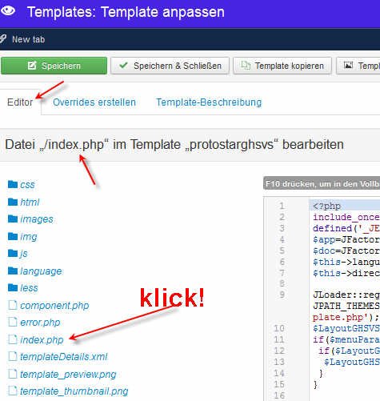Click the F10 drücken fullscreen hint bar
Screen dimensions: 380x401
322,184
